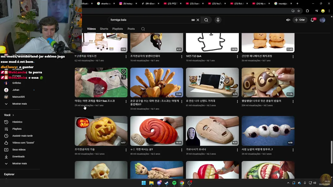Switch to the Playlists channel tab
Screen dimensions: 333x187
(118, 29)
